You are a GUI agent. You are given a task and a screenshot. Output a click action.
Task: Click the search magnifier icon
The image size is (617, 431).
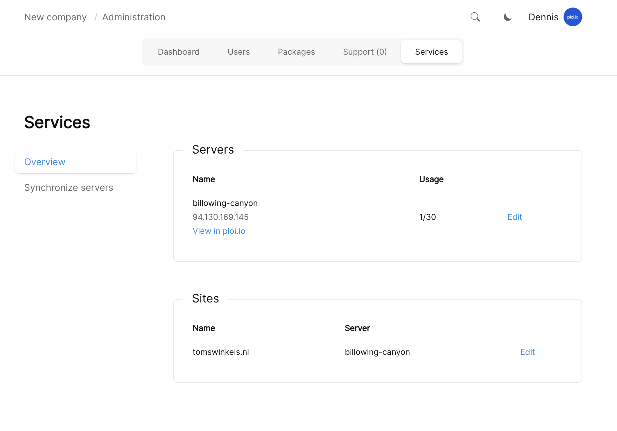click(475, 17)
